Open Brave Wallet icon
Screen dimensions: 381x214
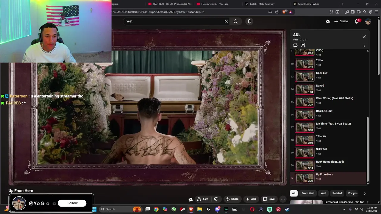359,12
